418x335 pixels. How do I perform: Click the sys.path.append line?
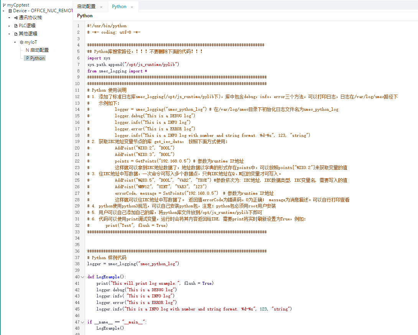[133, 64]
